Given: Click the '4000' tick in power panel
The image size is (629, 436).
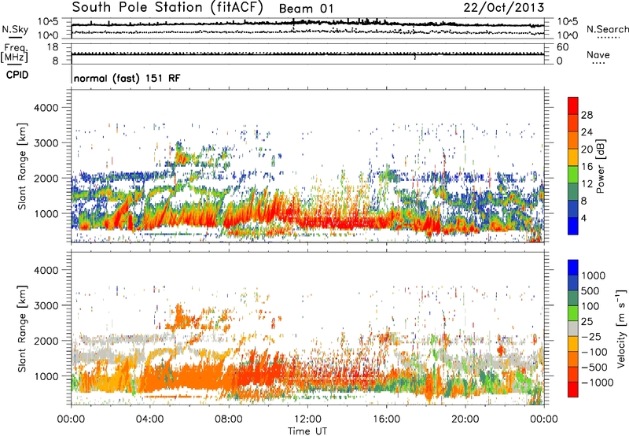Looking at the screenshot, I should point(46,108).
